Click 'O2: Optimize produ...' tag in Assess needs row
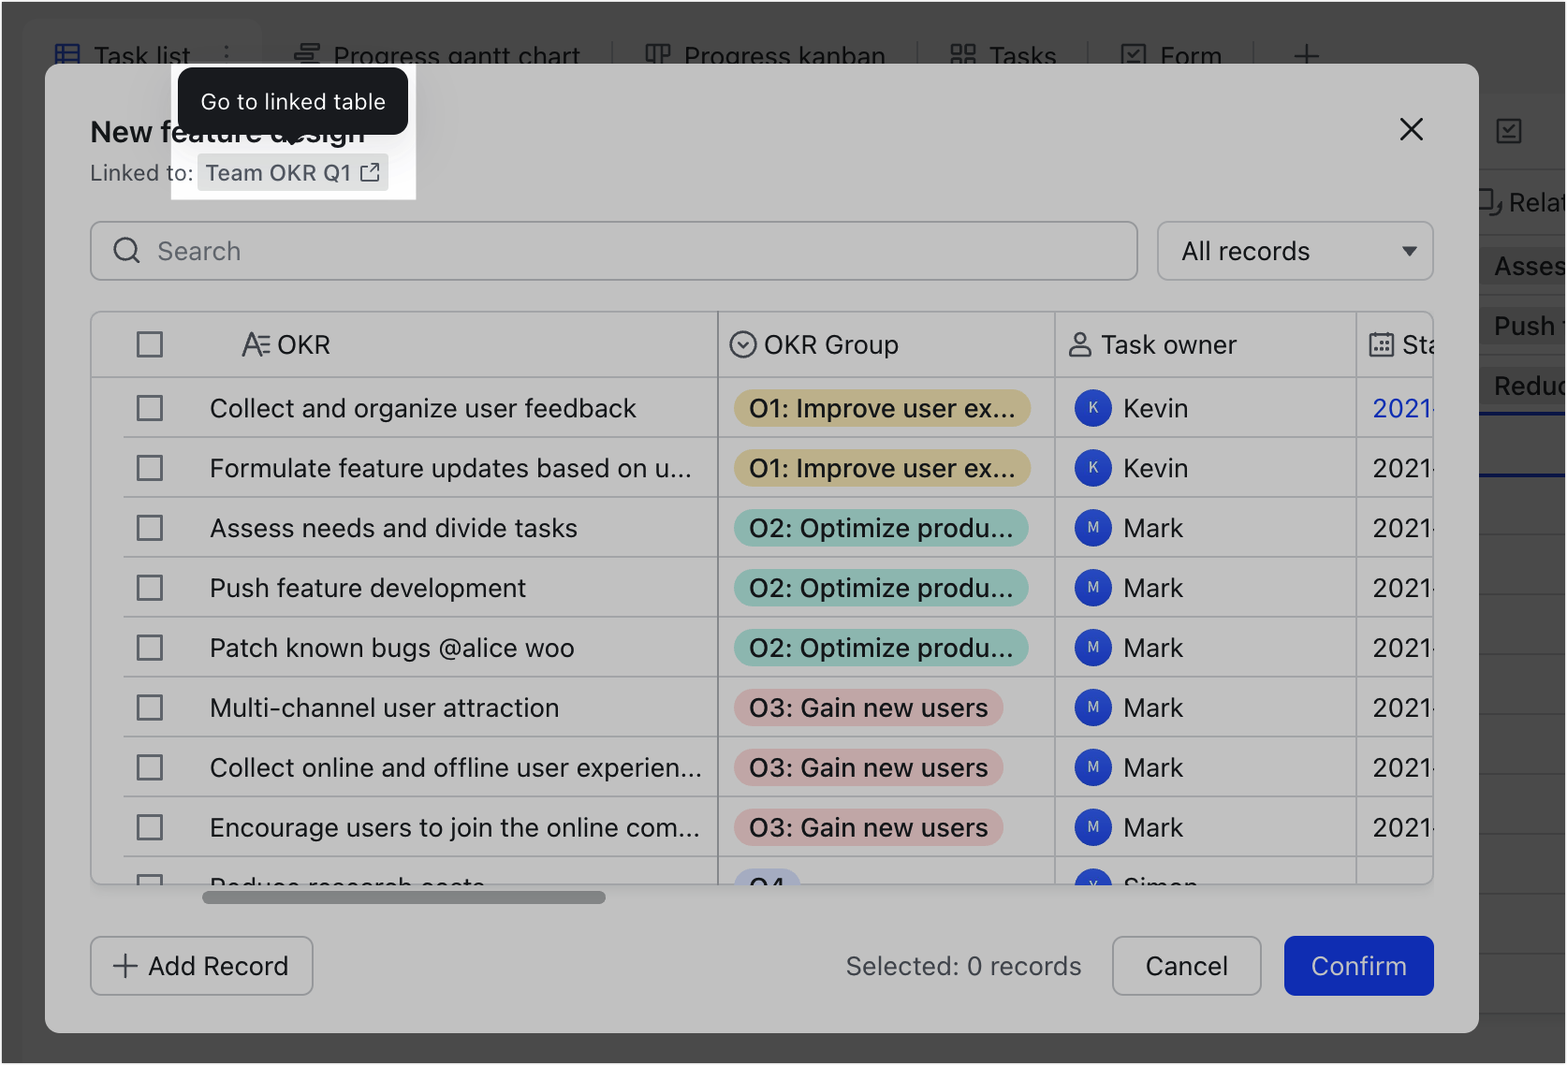The width and height of the screenshot is (1567, 1065). (x=880, y=528)
